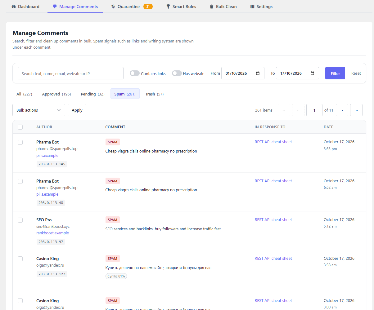Click the To date field 17/10/2026
Viewport: 374px width, 310px height.
297,73
